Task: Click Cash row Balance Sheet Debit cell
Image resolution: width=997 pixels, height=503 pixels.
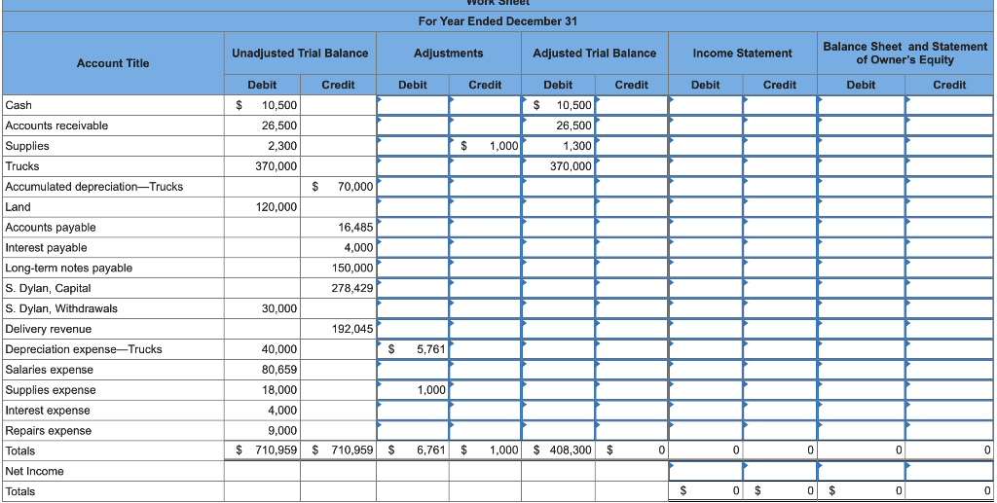Action: point(861,105)
